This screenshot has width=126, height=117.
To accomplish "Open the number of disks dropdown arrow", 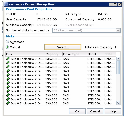I will pos(118,30).
